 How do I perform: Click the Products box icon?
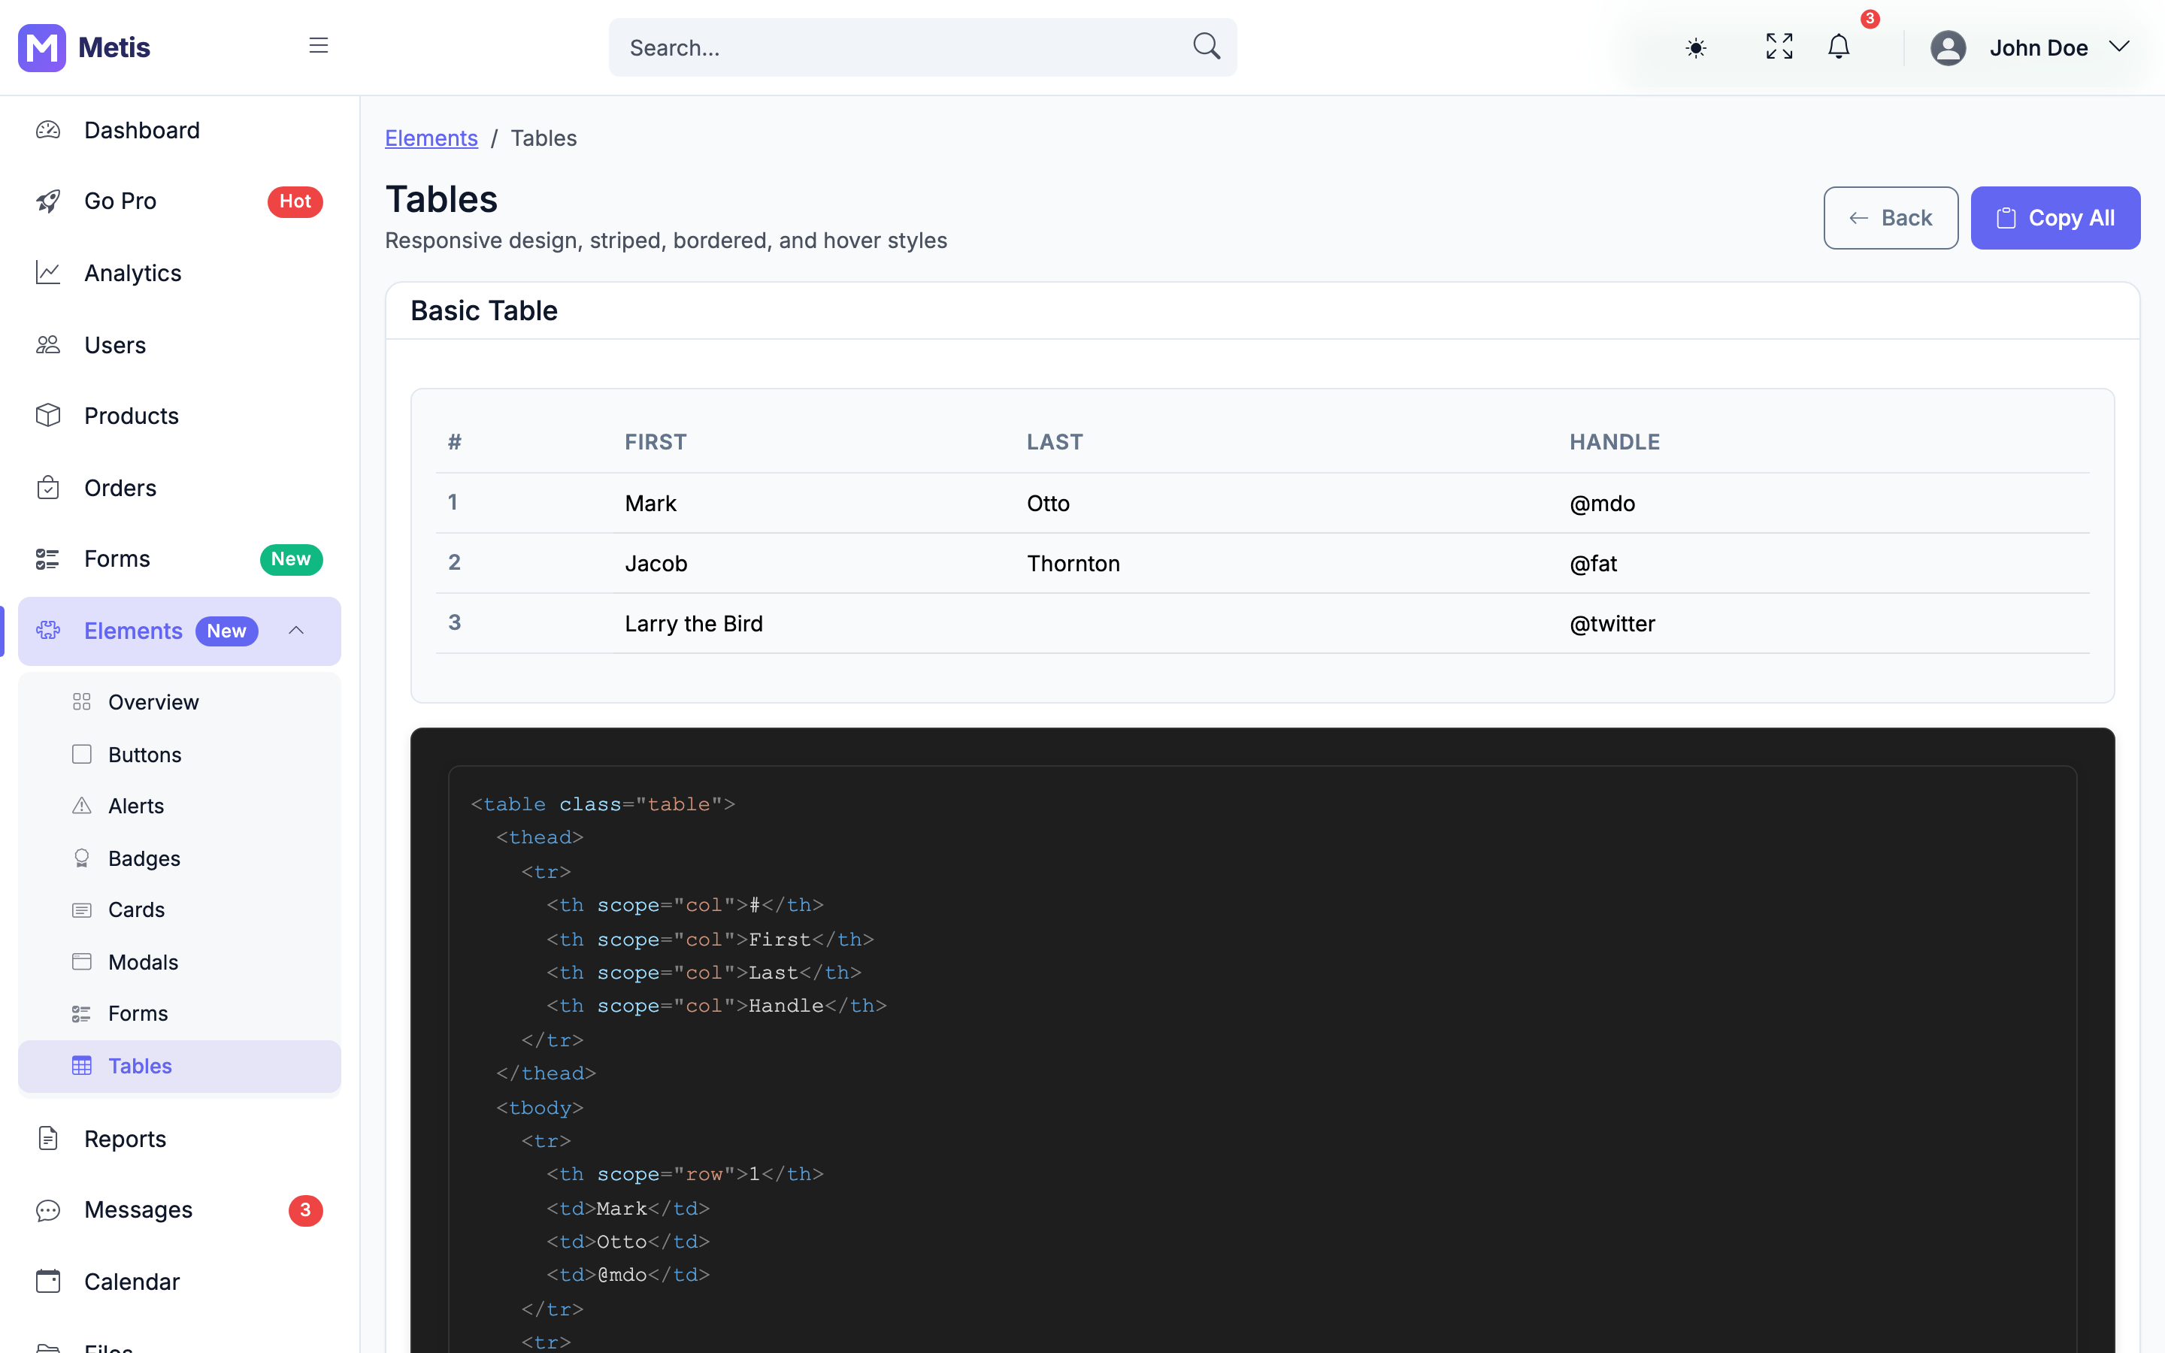[48, 415]
